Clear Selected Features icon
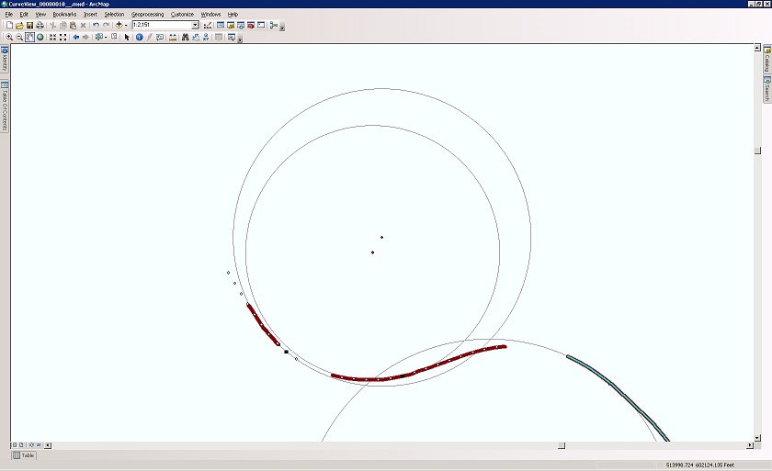The image size is (772, 471). pos(114,37)
